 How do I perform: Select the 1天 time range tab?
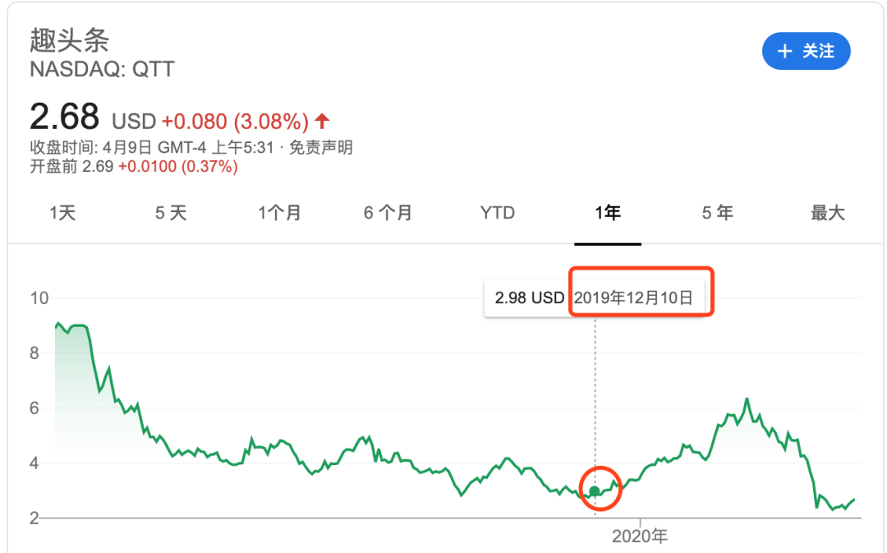(62, 213)
